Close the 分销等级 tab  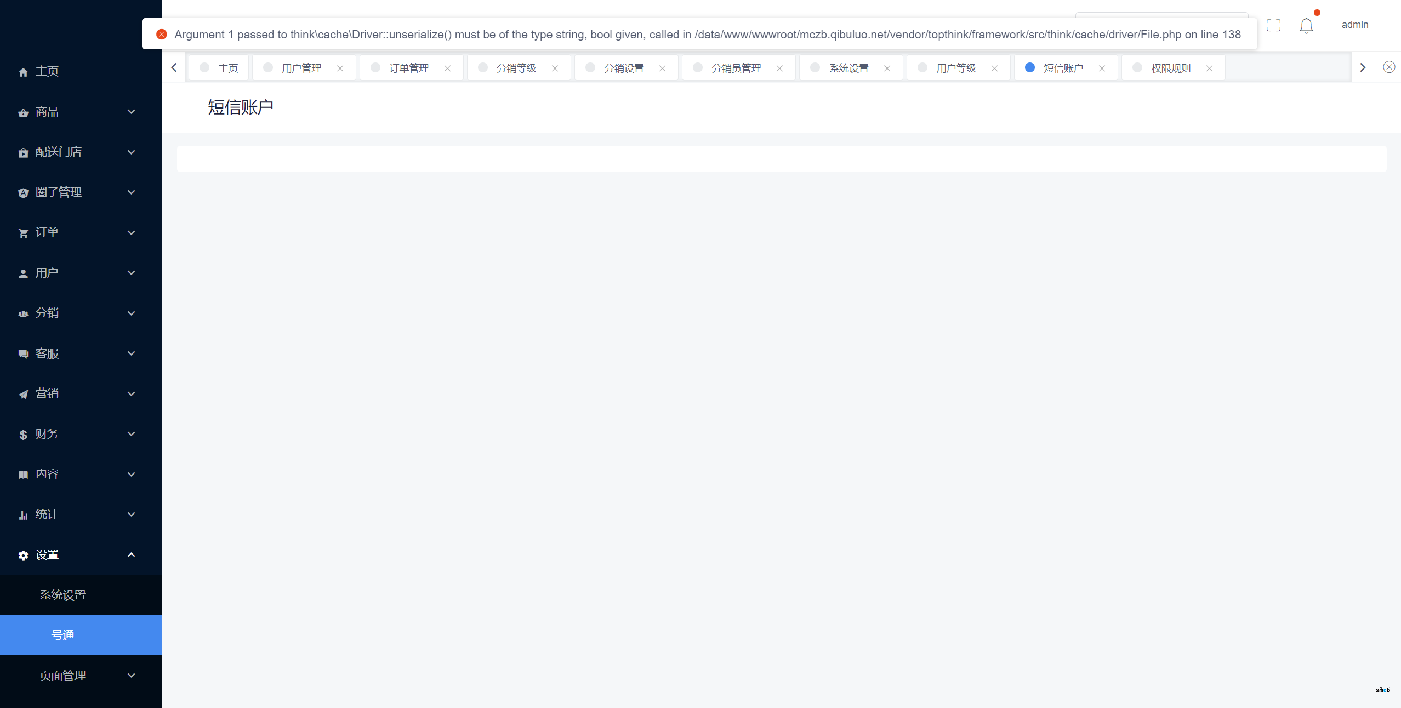(555, 68)
